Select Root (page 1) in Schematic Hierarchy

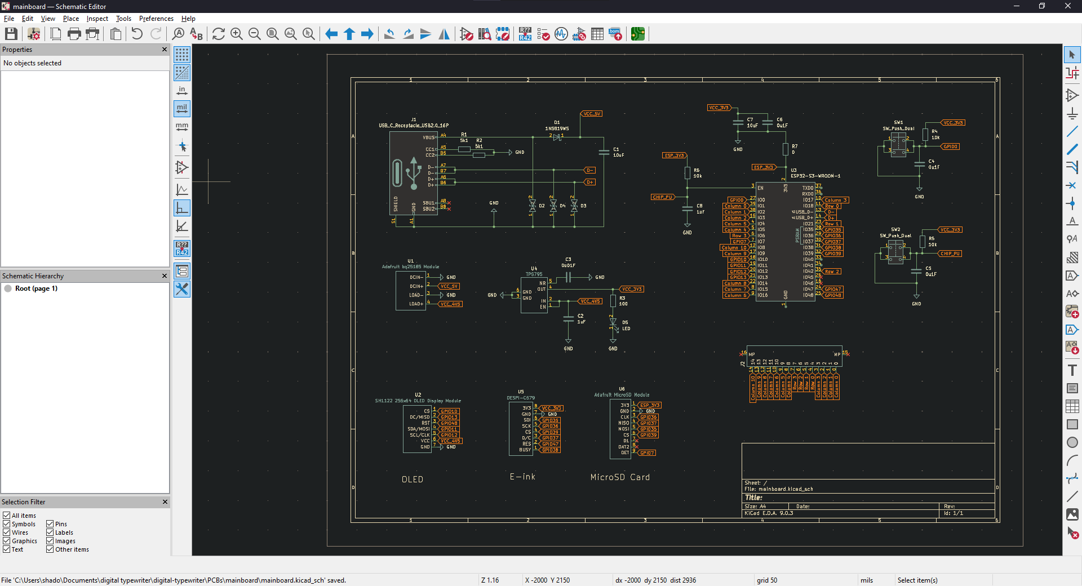36,288
